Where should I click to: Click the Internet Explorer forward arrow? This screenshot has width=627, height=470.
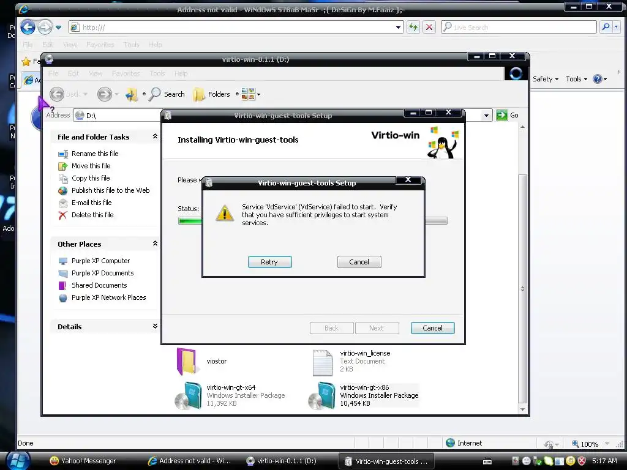(x=45, y=27)
